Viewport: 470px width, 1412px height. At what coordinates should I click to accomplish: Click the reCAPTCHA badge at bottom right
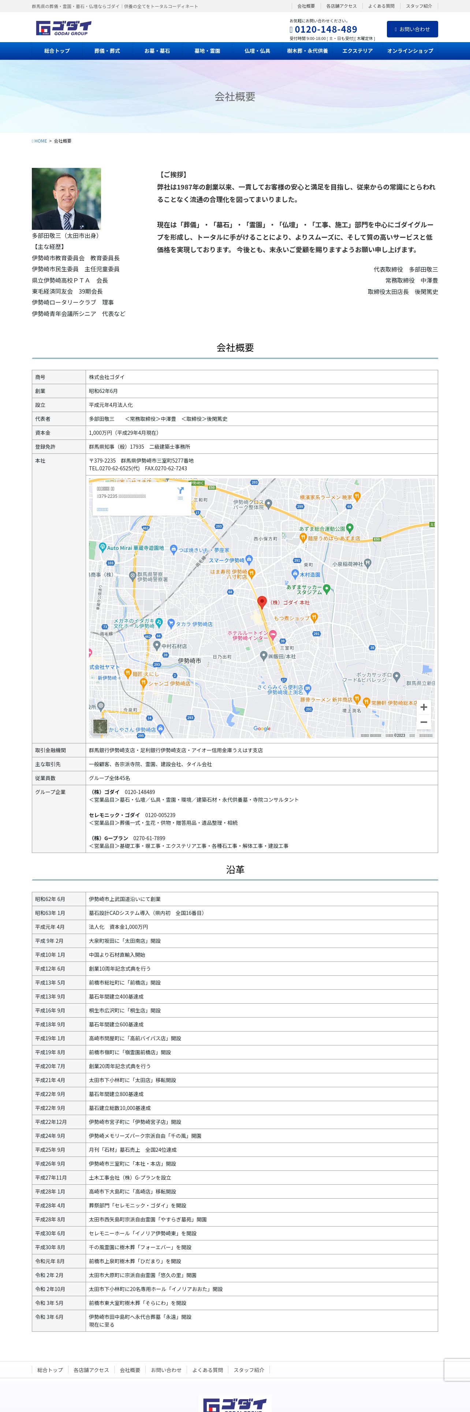click(x=457, y=1369)
